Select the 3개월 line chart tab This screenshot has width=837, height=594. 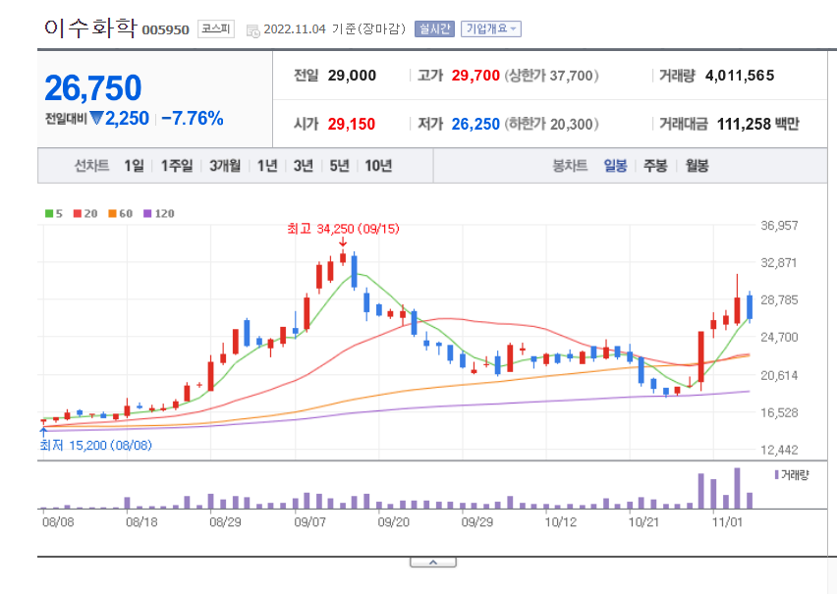225,166
